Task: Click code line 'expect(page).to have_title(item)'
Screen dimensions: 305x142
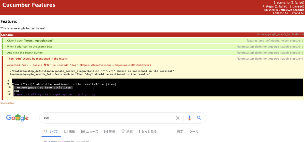Action: coord(45,87)
